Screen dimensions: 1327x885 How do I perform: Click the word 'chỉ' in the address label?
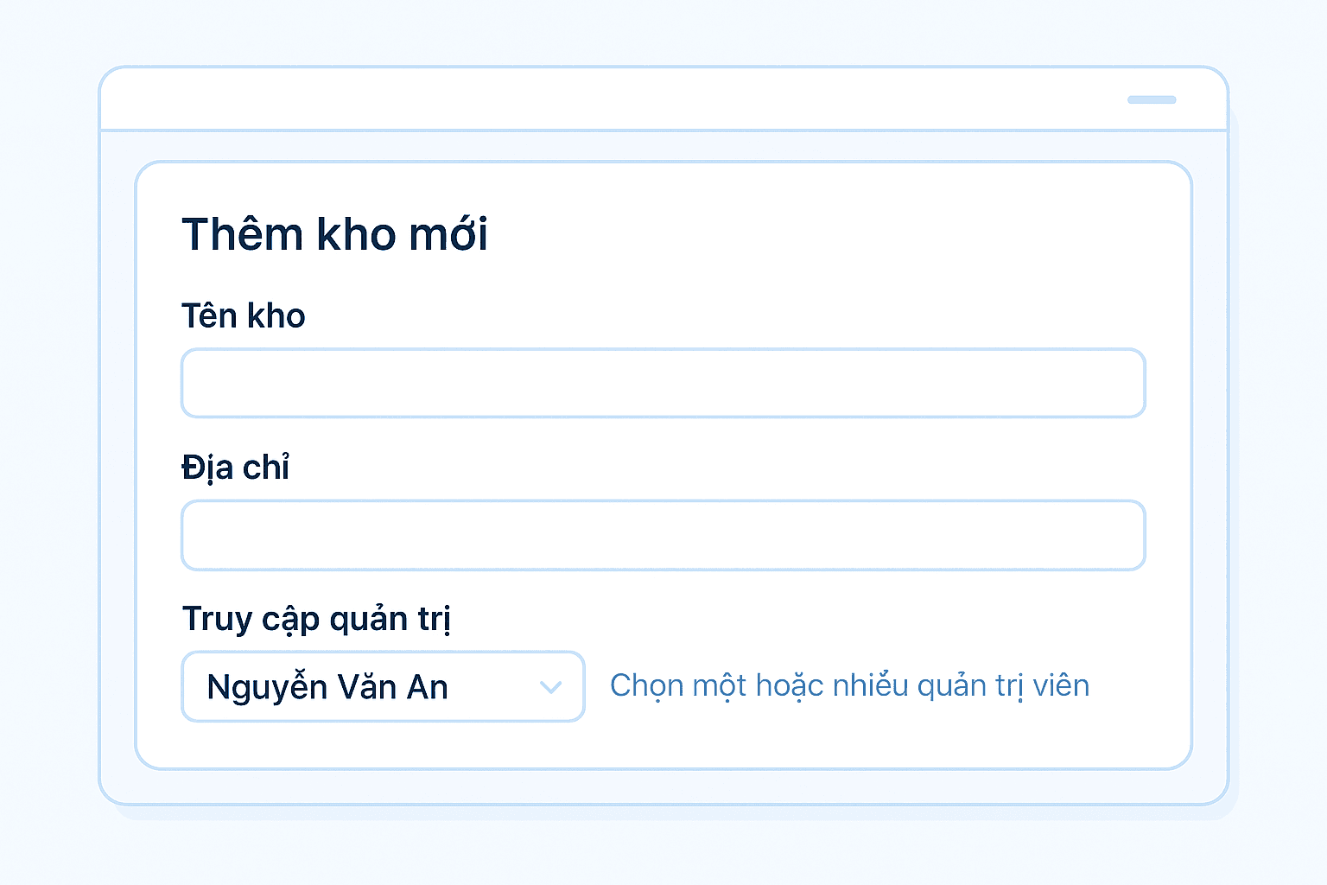[266, 468]
